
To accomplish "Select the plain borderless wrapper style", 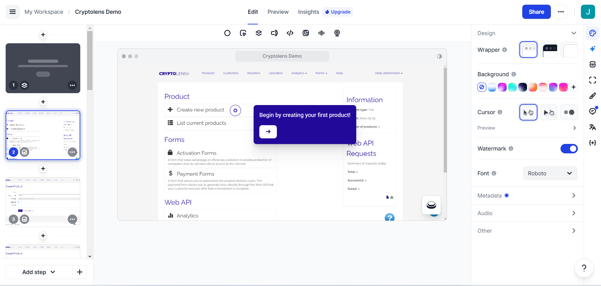I will click(569, 50).
